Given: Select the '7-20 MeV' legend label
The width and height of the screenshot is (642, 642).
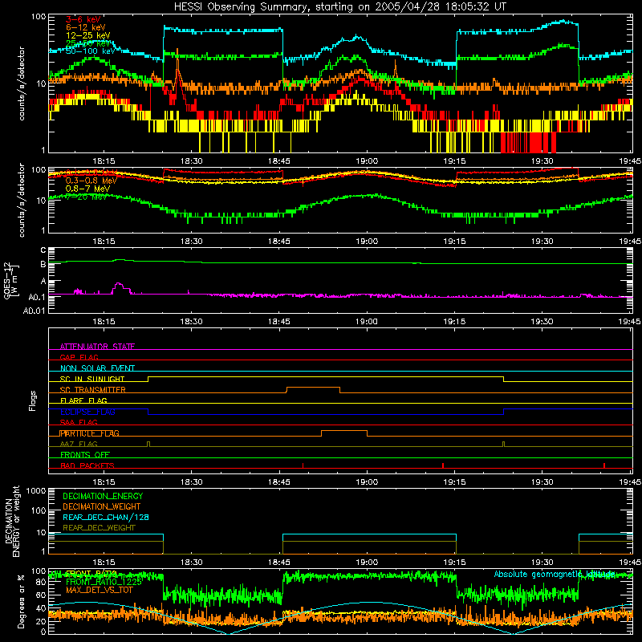Looking at the screenshot, I should click(86, 197).
